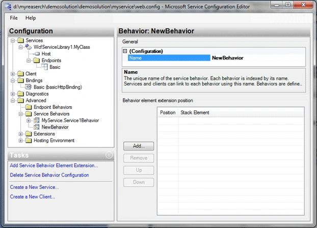Click the Stack Element column header
This screenshot has width=317, height=228.
(241, 112)
